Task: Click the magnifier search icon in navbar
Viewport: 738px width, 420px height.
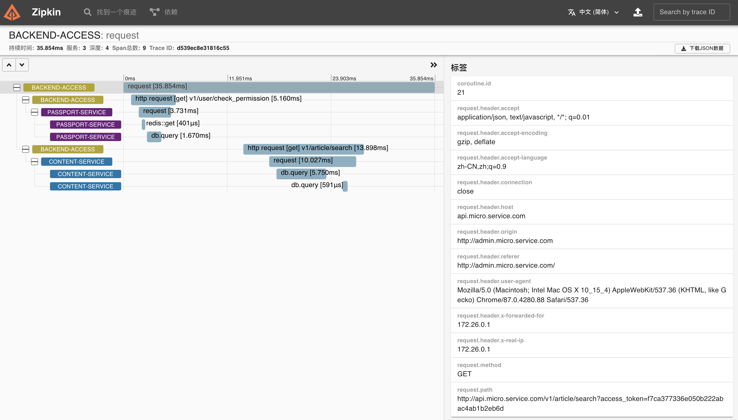Action: [87, 12]
